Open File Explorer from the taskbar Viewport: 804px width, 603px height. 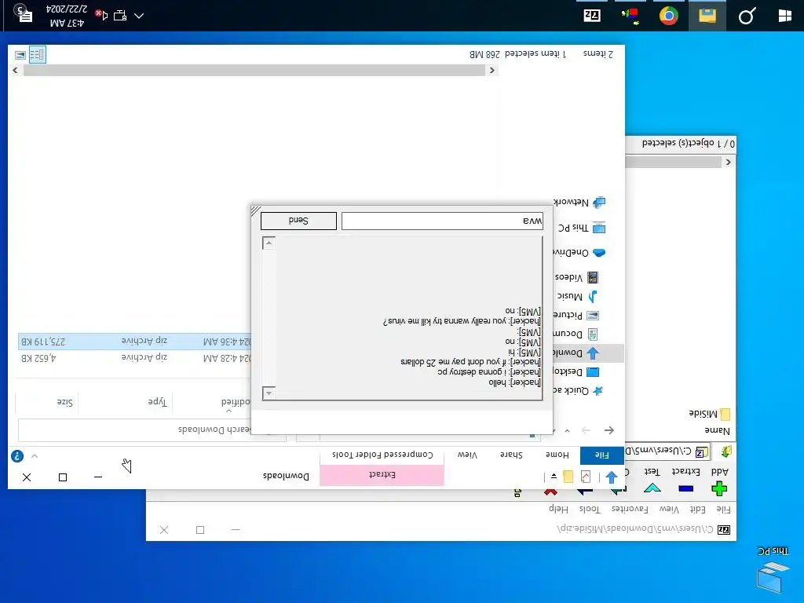707,16
